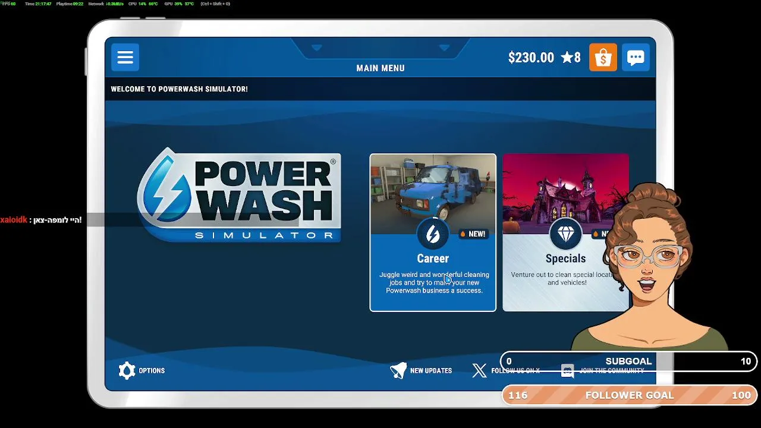Click the "(Ctrl + Shift + 0)" hint text
This screenshot has height=428, width=761.
215,4
